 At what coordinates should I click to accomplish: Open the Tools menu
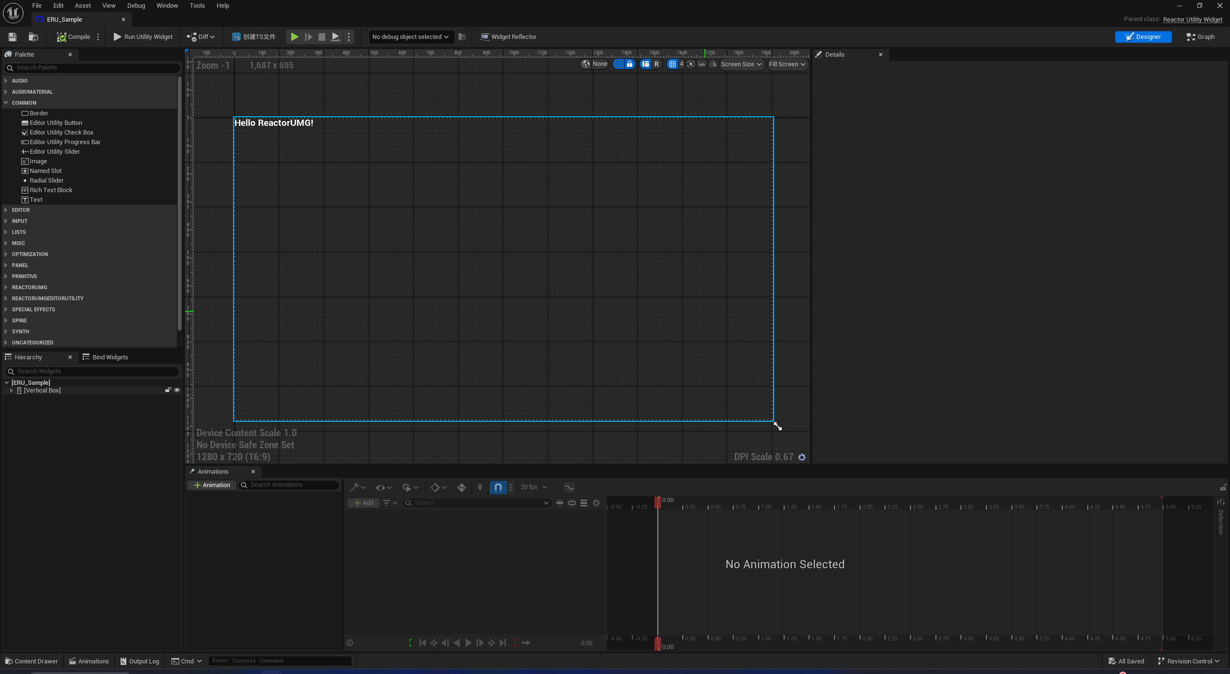[x=197, y=6]
